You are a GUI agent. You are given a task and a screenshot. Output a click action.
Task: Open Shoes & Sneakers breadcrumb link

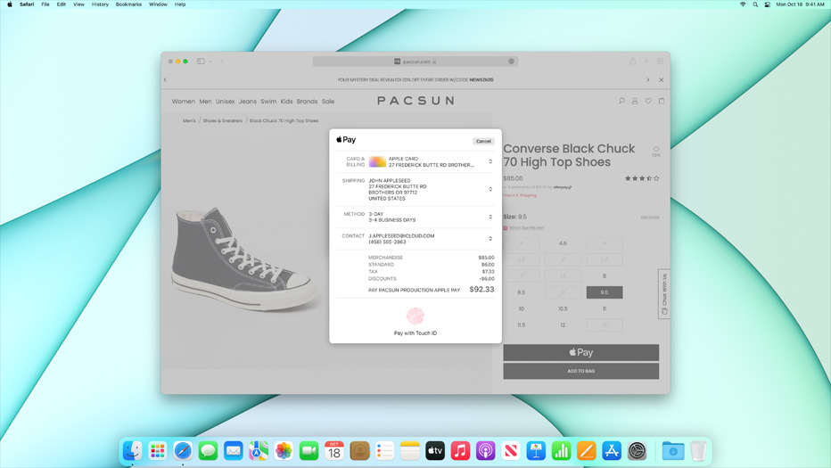click(223, 121)
